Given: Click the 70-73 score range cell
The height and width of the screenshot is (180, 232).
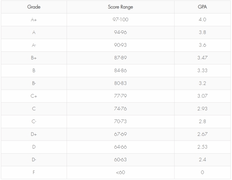Looking at the screenshot, I should pos(121,122).
